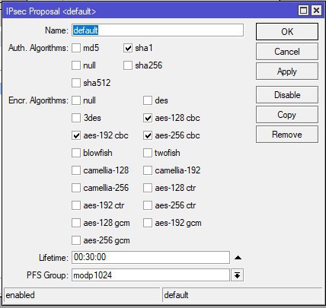Remove the default proposal

coord(287,135)
